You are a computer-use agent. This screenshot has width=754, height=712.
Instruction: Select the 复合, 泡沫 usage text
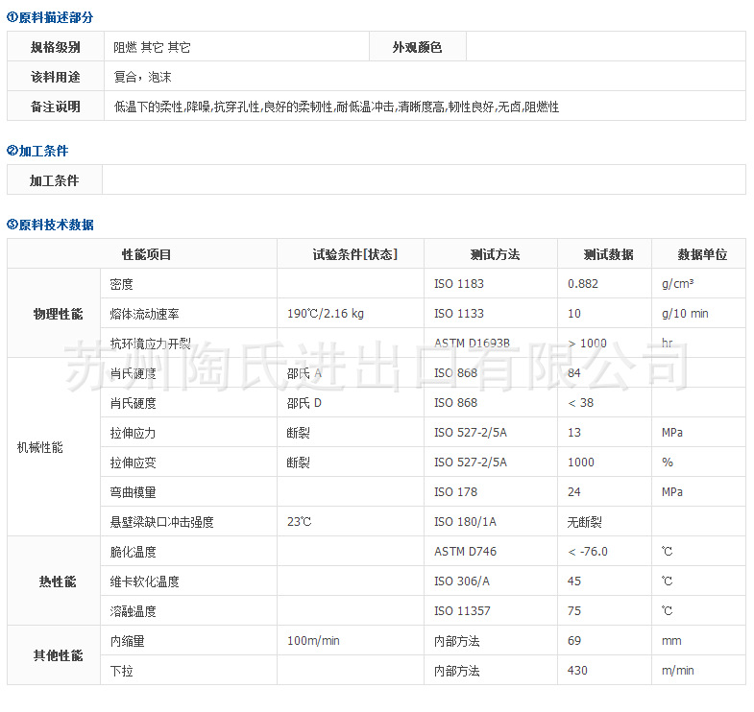click(x=142, y=78)
